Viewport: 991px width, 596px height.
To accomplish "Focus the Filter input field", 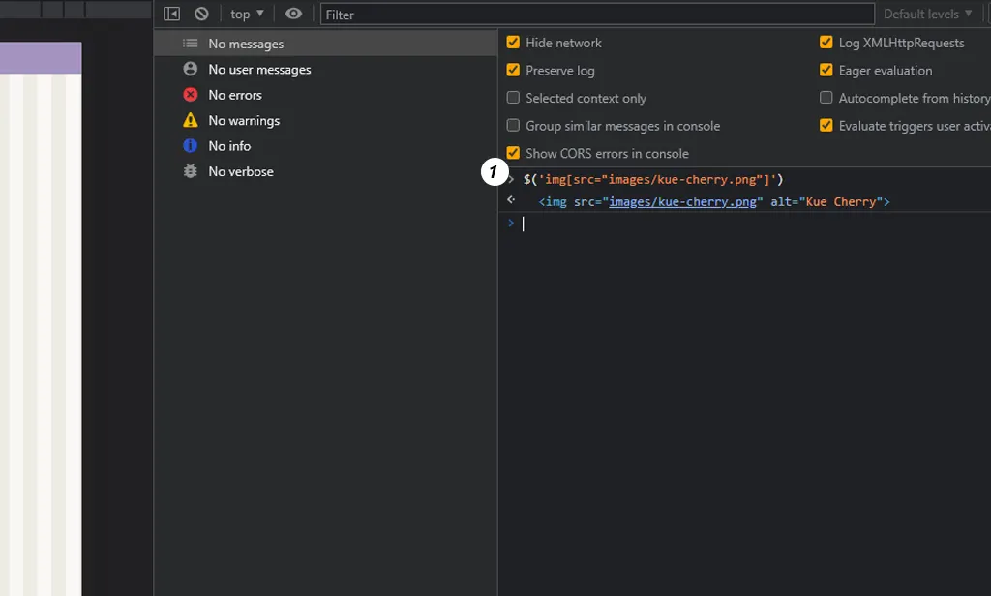I will [x=597, y=14].
